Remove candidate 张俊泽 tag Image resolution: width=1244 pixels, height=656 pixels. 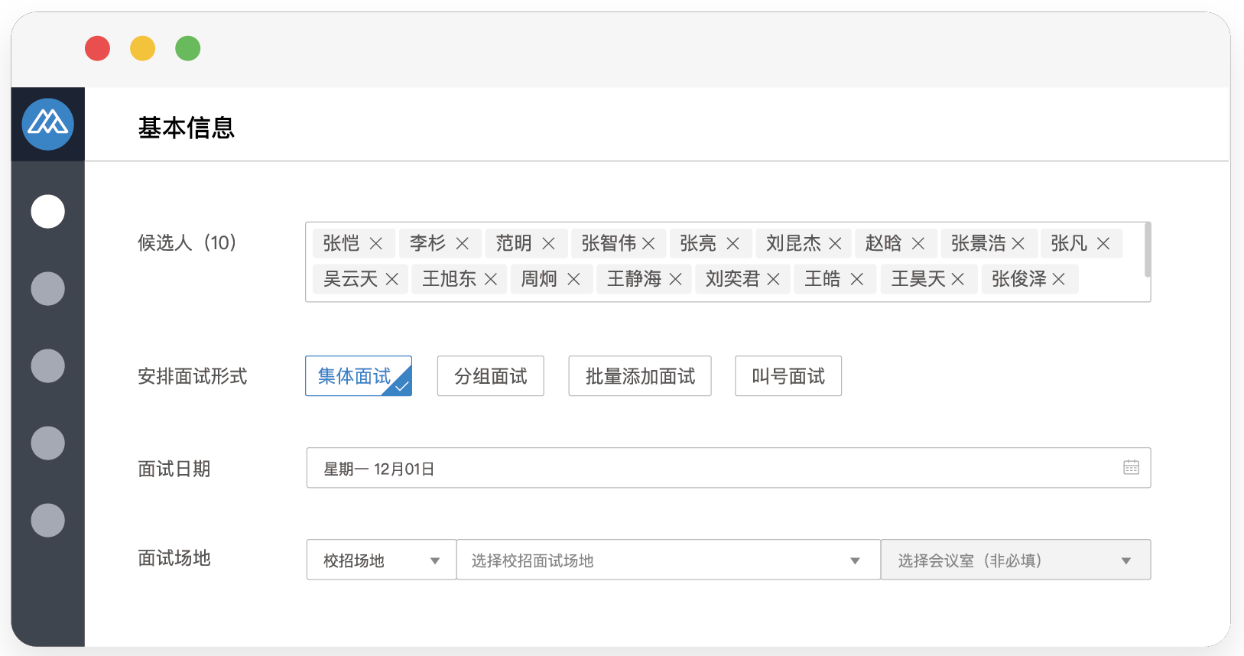(x=1059, y=279)
